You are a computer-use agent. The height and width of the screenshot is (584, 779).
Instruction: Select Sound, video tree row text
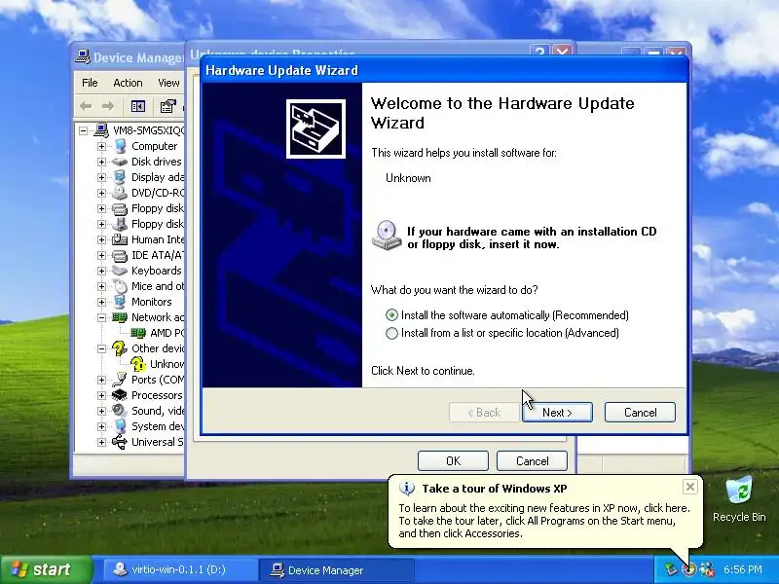pyautogui.click(x=158, y=411)
